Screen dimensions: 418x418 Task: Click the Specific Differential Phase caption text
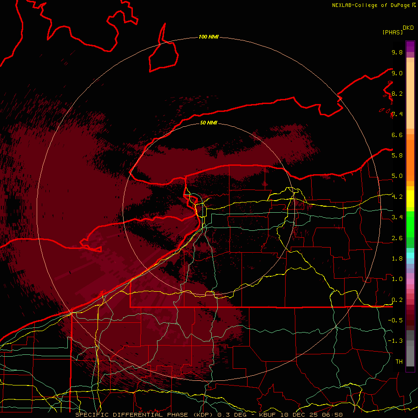pos(209,415)
